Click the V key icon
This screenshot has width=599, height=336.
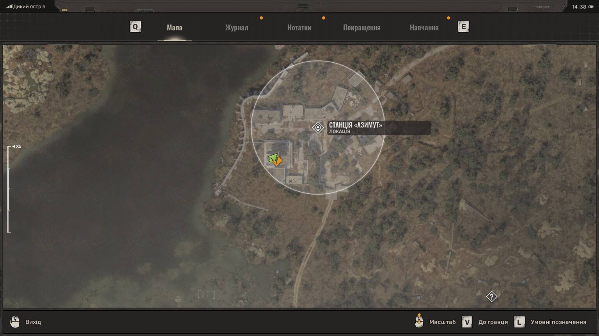point(467,322)
